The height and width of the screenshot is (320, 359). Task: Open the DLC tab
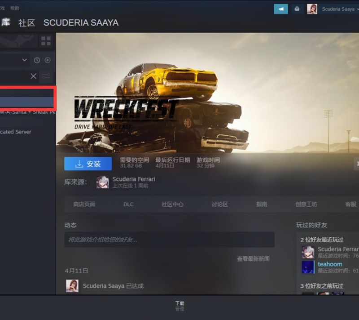coord(128,204)
